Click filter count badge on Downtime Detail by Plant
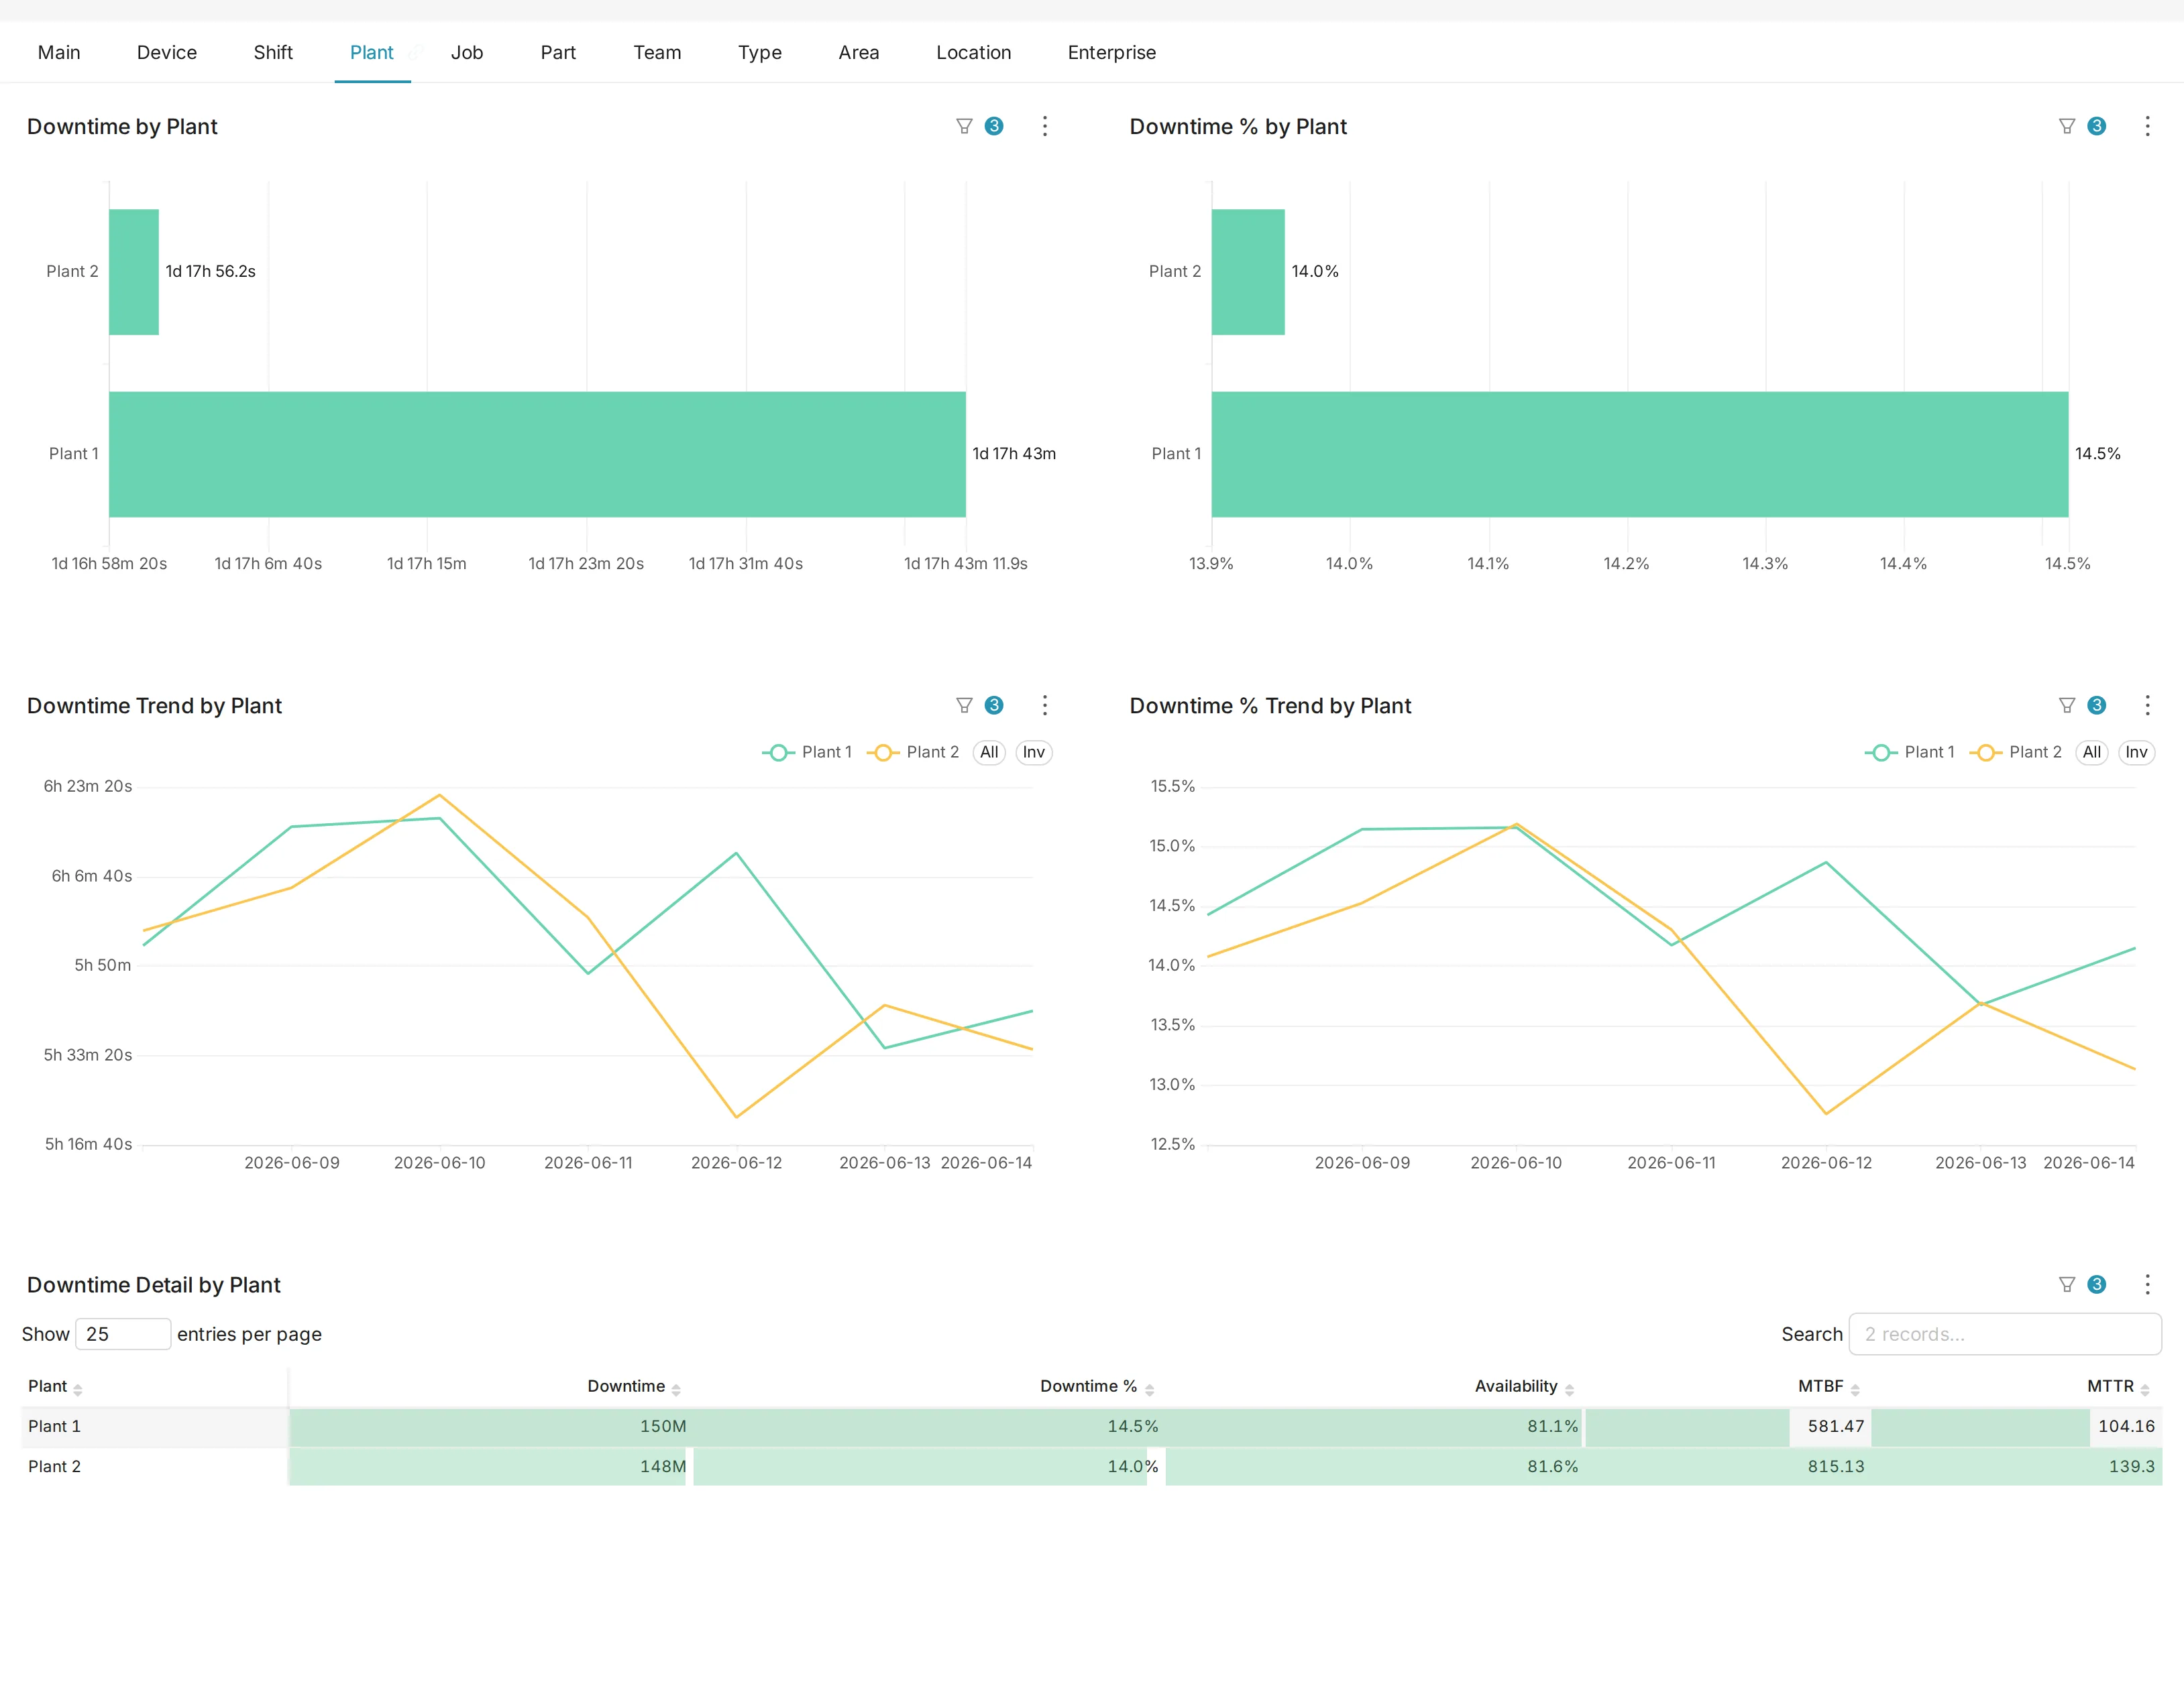Viewport: 2184px width, 1692px height. 2097,1284
